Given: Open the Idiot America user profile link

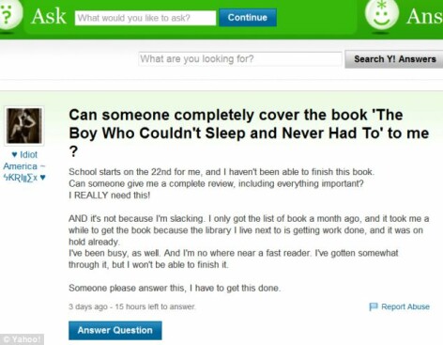Looking at the screenshot, I should coord(24,166).
